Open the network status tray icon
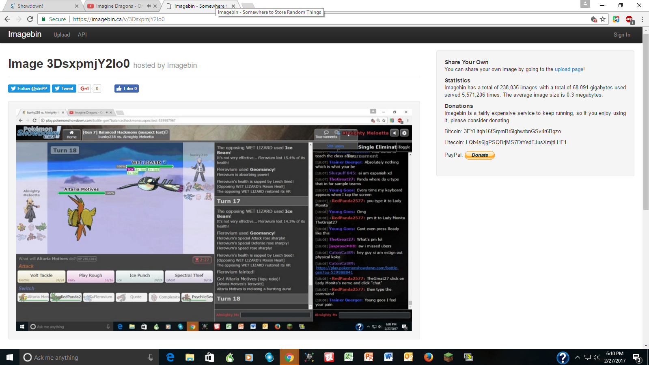 click(587, 357)
